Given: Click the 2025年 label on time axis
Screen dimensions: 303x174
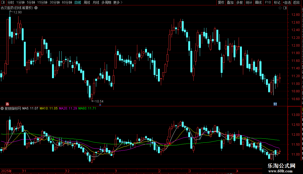Looking at the screenshot, I should 6,171.
